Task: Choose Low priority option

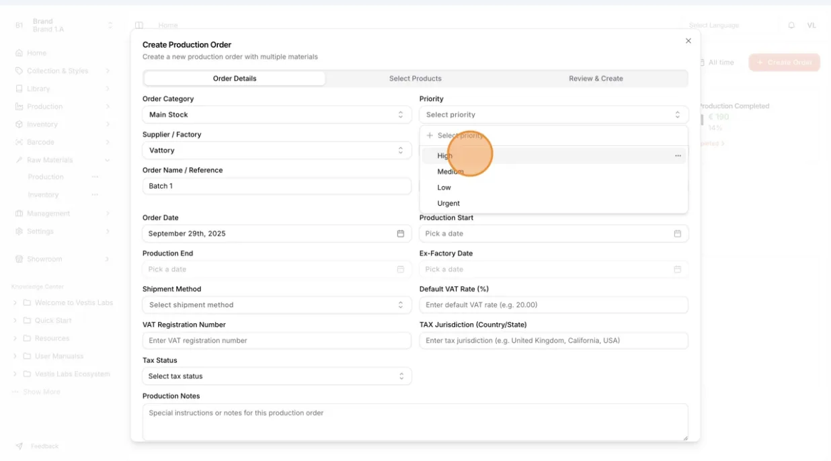Action: (x=553, y=187)
